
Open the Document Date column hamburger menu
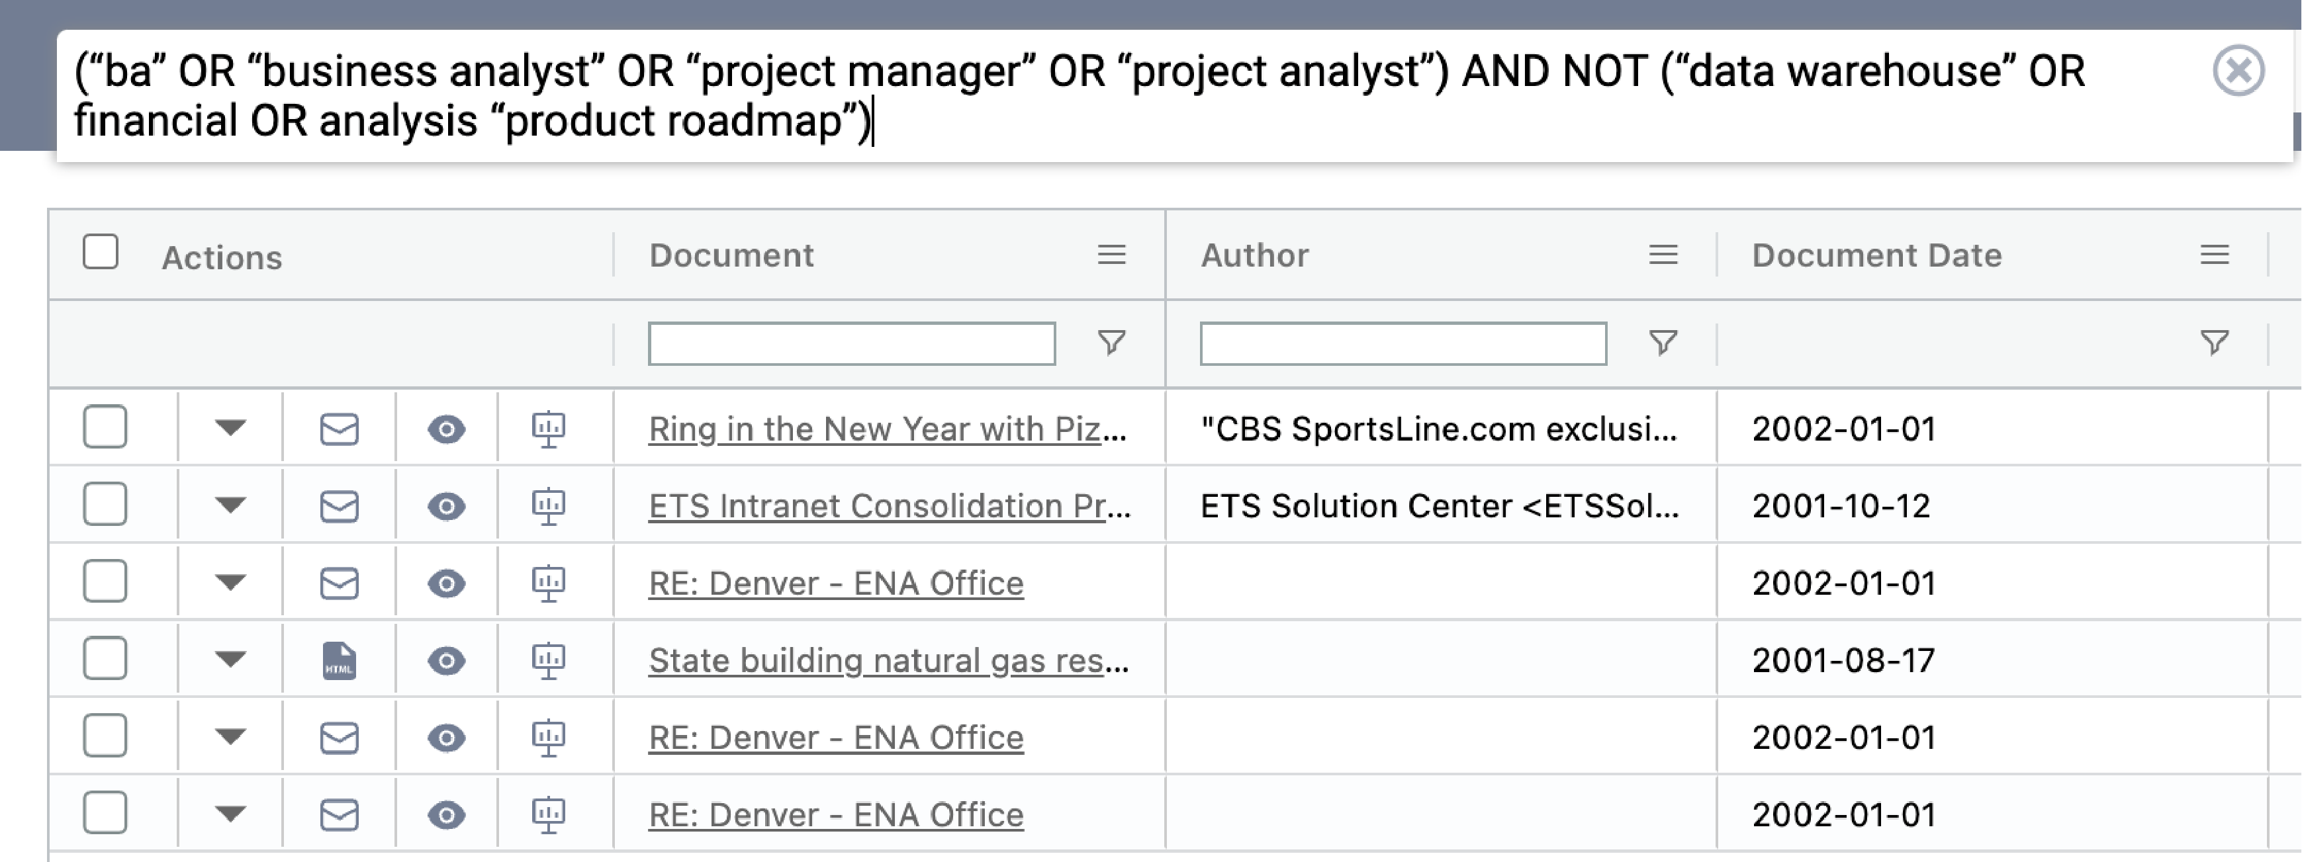[x=2215, y=255]
